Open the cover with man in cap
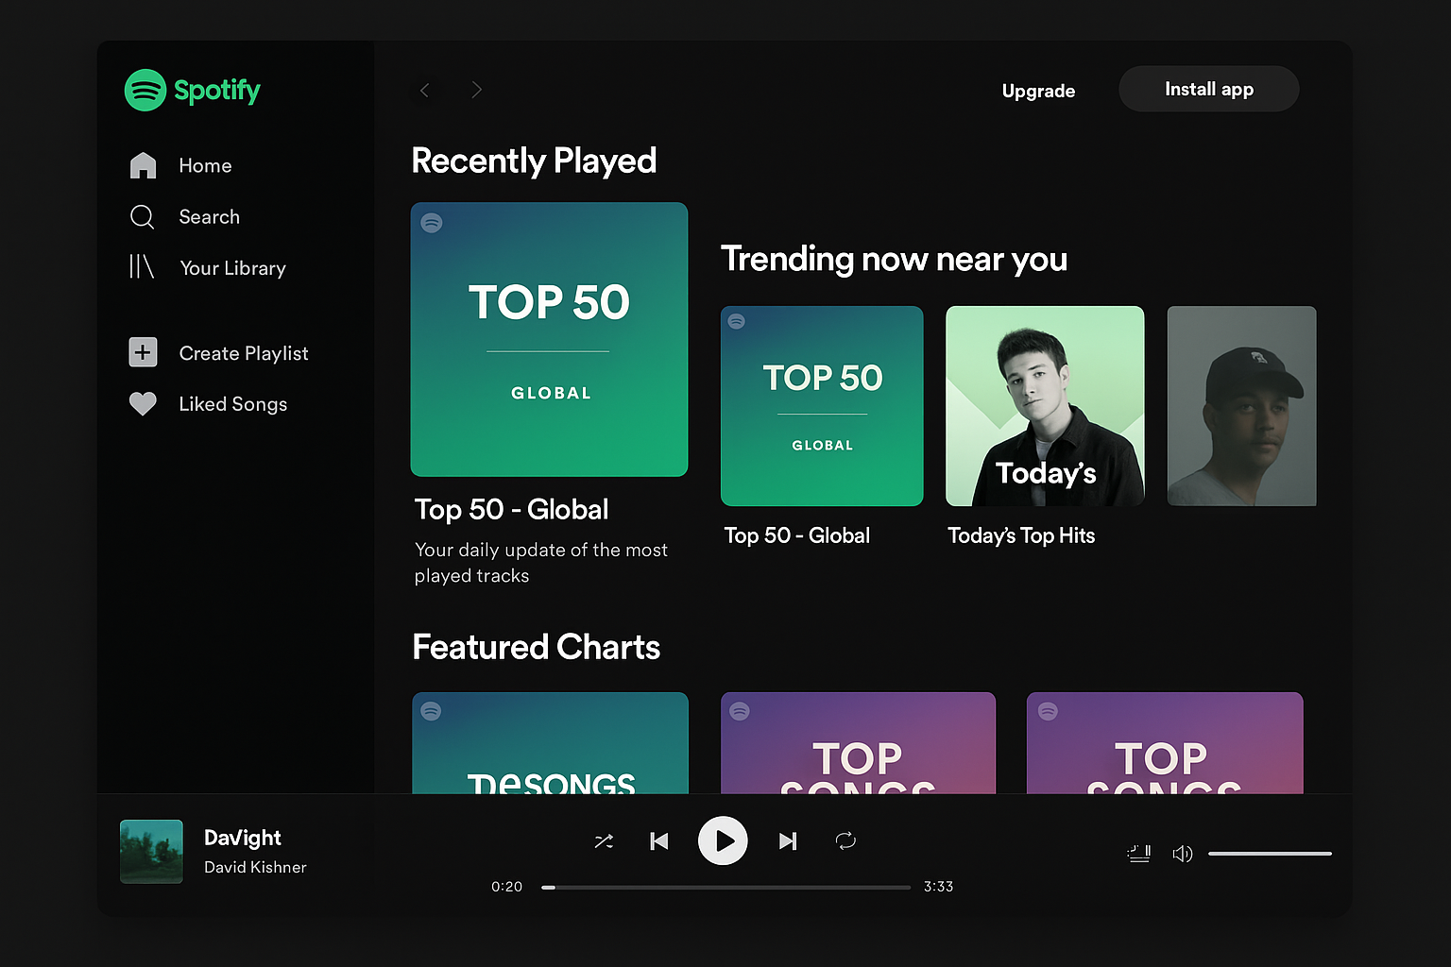Image resolution: width=1451 pixels, height=967 pixels. [1241, 406]
